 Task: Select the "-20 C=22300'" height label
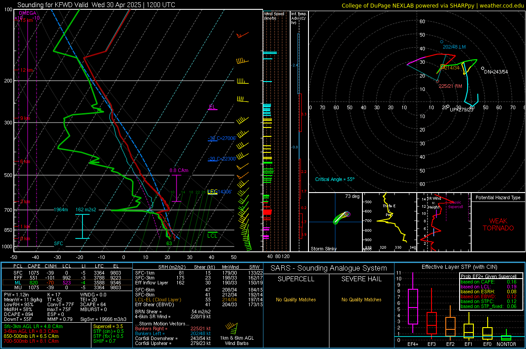[222, 159]
